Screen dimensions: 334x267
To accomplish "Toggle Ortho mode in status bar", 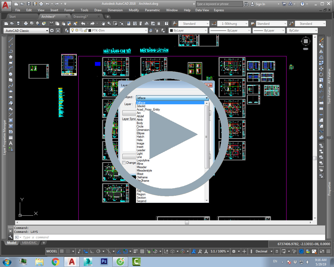I will (x=92, y=251).
